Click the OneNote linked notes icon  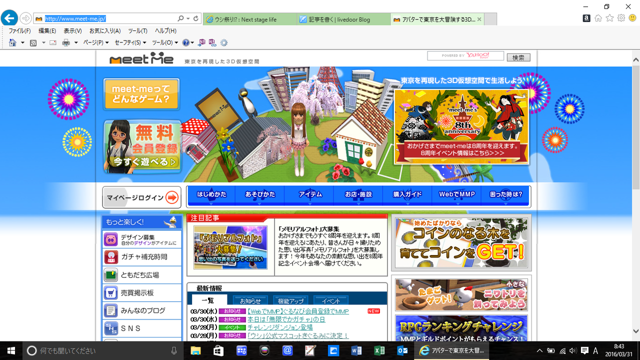tap(212, 42)
